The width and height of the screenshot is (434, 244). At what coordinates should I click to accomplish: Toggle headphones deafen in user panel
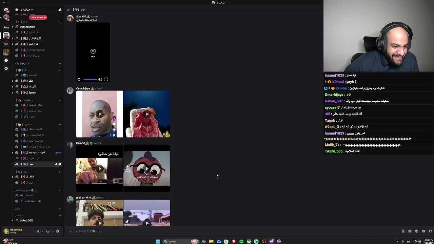tap(48, 231)
